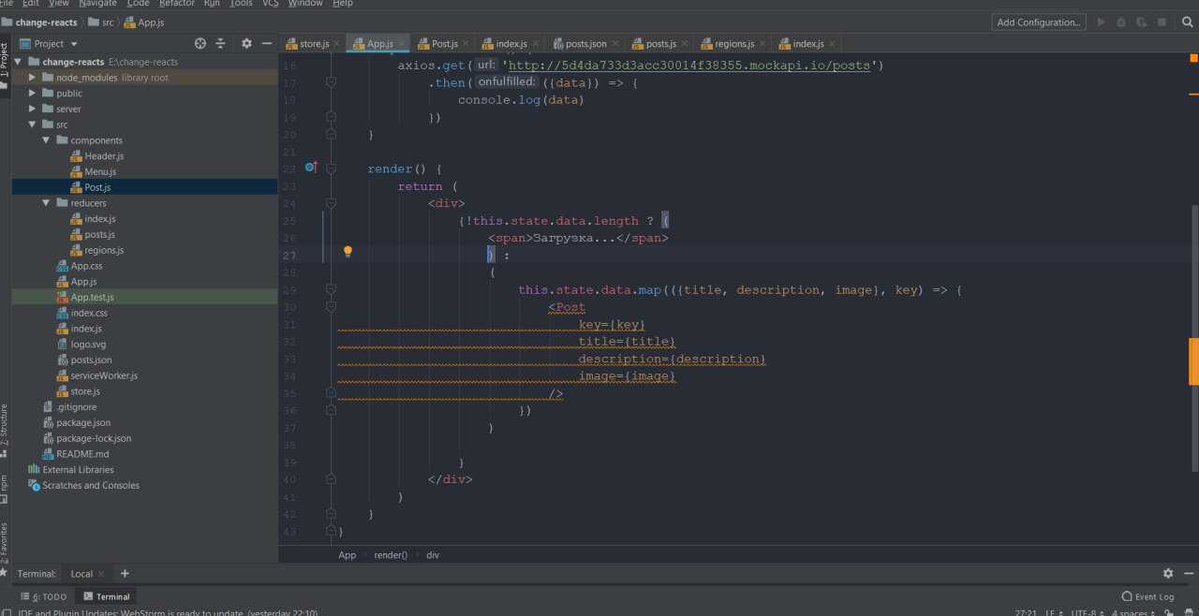Toggle the TODO tool window

pos(44,596)
